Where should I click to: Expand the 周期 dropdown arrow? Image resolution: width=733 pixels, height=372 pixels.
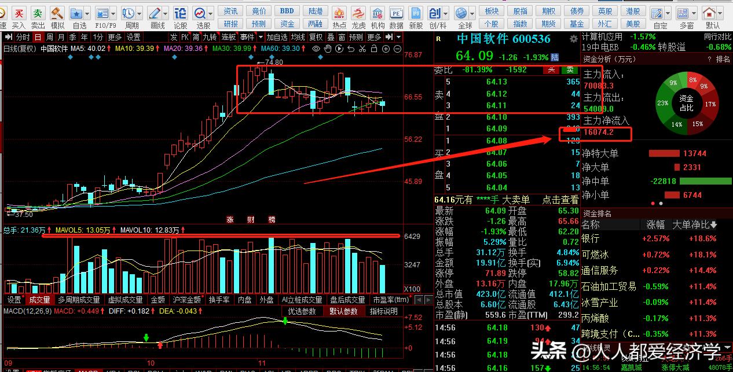139,13
